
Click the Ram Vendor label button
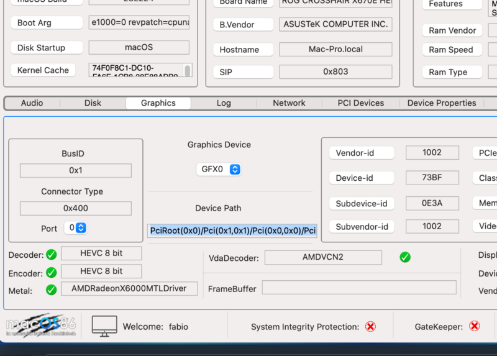[452, 30]
